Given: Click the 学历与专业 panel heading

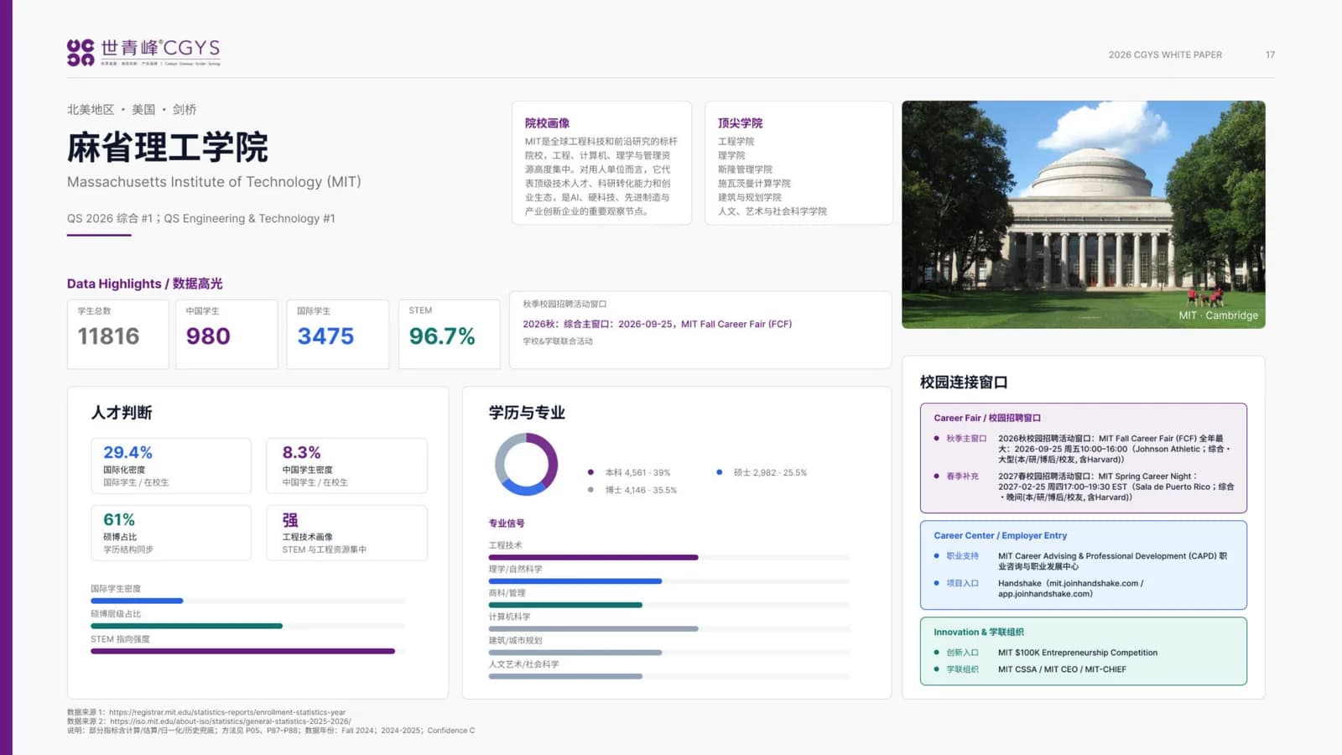Looking at the screenshot, I should (527, 413).
